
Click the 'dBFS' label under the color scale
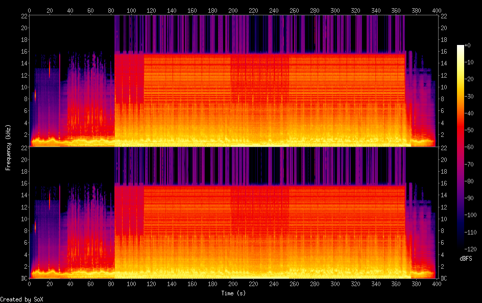click(466, 259)
